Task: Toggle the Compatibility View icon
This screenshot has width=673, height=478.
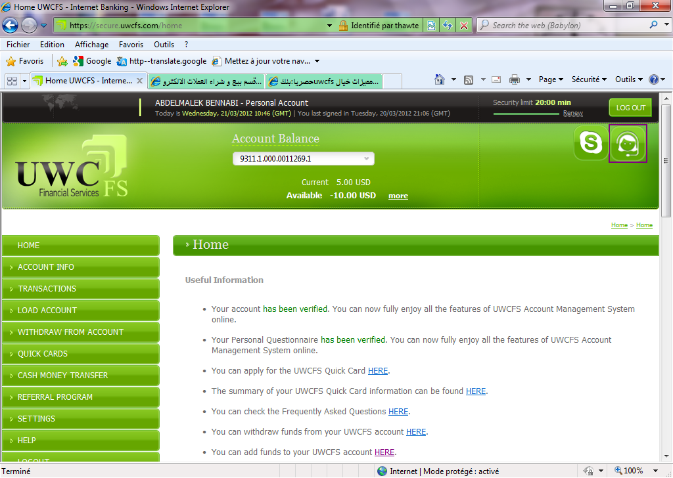Action: (x=431, y=26)
